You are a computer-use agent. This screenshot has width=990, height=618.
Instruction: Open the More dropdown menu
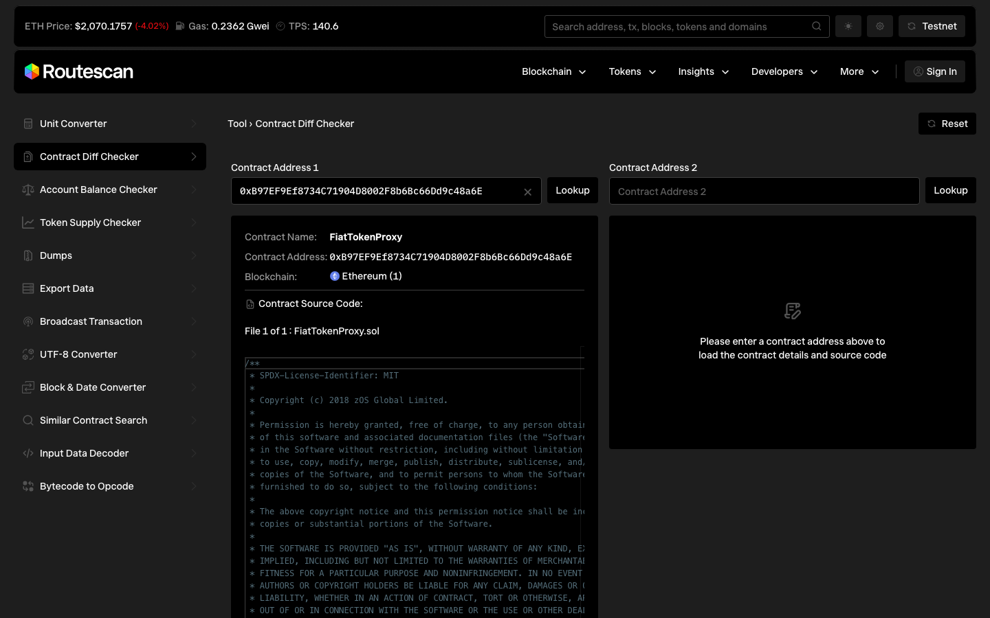[859, 71]
